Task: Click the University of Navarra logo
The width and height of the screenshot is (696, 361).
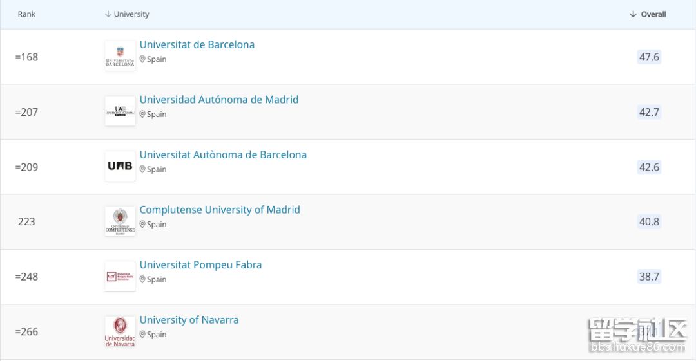Action: [x=120, y=331]
